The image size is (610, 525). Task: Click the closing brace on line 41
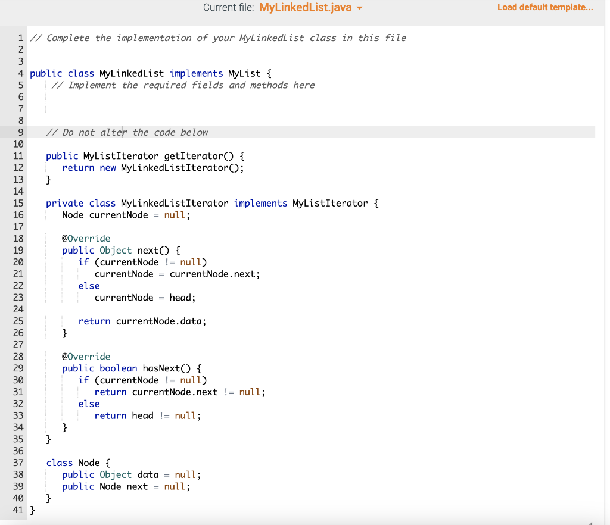(x=33, y=510)
